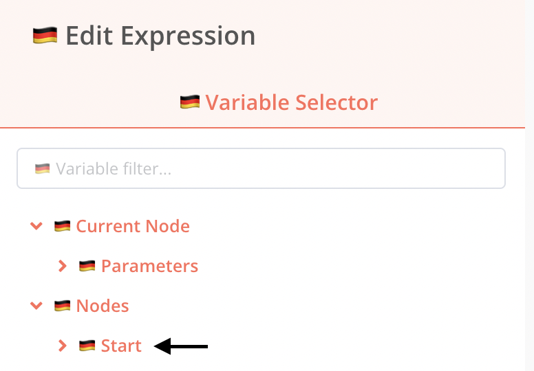Click the flag icon beside Current Node
This screenshot has width=534, height=371.
click(x=63, y=226)
